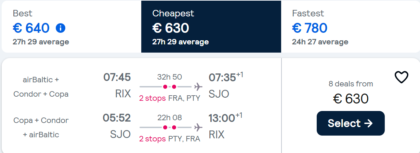420x153 pixels.
Task: Click outbound 2 stops FRA, PTY label
Action: click(170, 98)
